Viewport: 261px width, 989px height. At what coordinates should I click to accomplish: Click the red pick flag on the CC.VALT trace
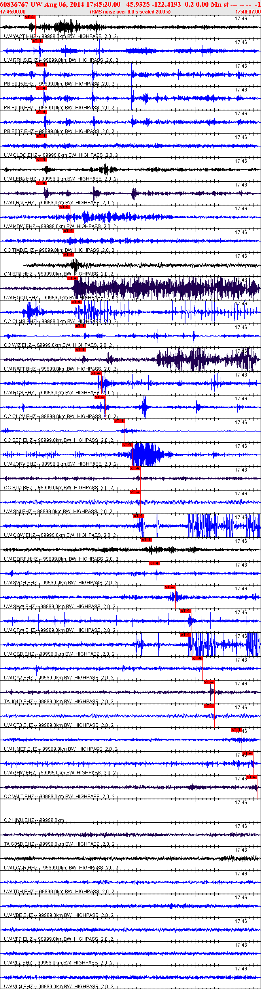click(x=252, y=777)
